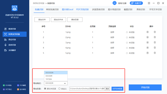Click OCR文字识别 breadcrumb
The height and width of the screenshot is (94, 167).
coord(39,3)
